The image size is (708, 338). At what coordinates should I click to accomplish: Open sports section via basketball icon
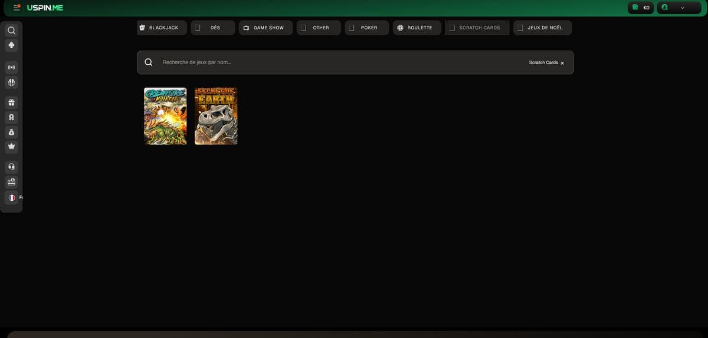[11, 83]
